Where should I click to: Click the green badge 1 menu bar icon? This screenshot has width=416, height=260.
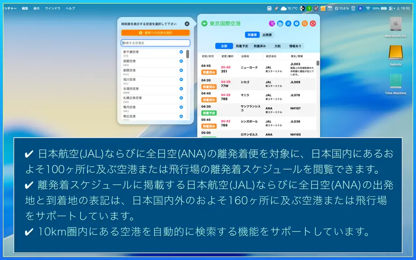(x=309, y=9)
